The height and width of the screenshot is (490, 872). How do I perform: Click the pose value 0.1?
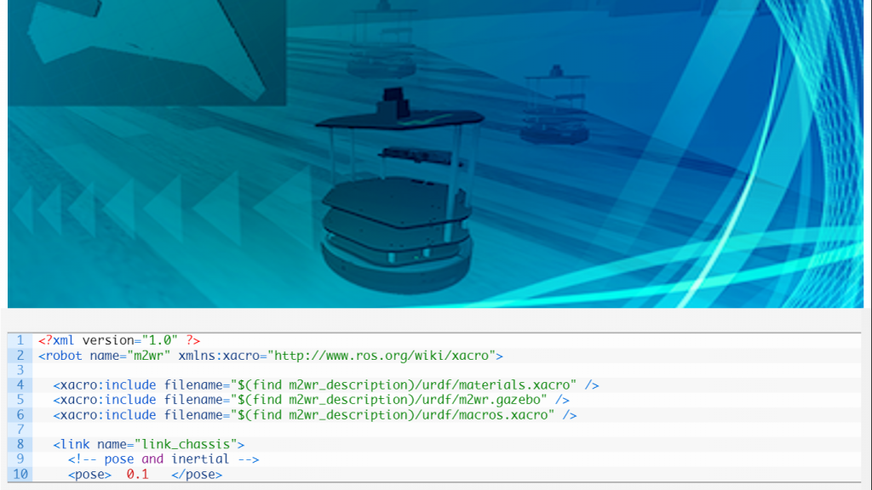point(137,474)
